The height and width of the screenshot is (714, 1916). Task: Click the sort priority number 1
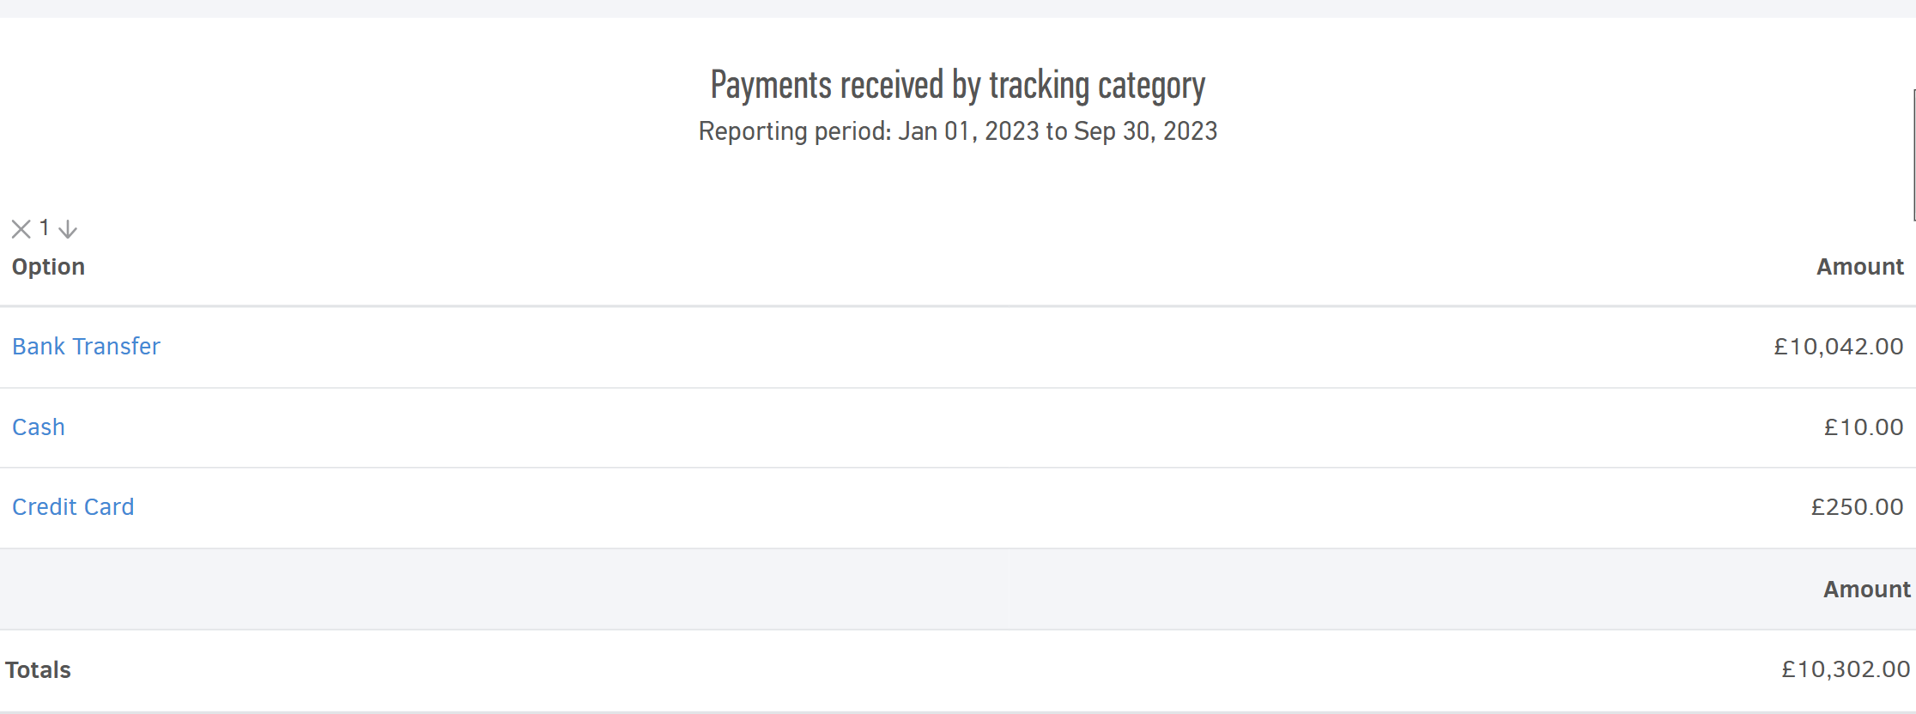[45, 228]
